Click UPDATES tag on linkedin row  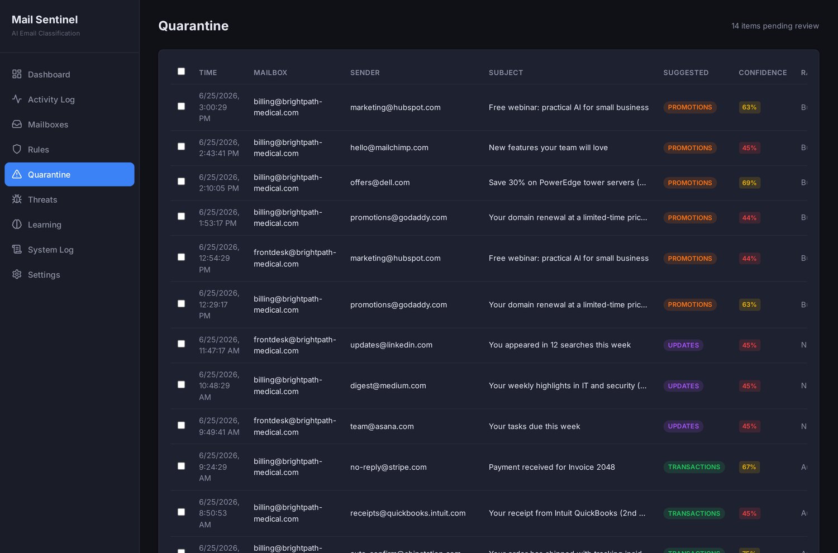(x=683, y=345)
